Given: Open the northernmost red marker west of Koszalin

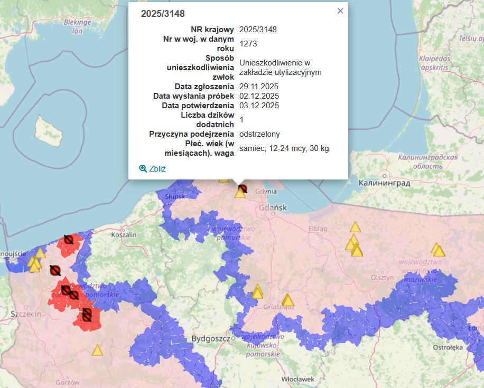Looking at the screenshot, I should (68, 240).
